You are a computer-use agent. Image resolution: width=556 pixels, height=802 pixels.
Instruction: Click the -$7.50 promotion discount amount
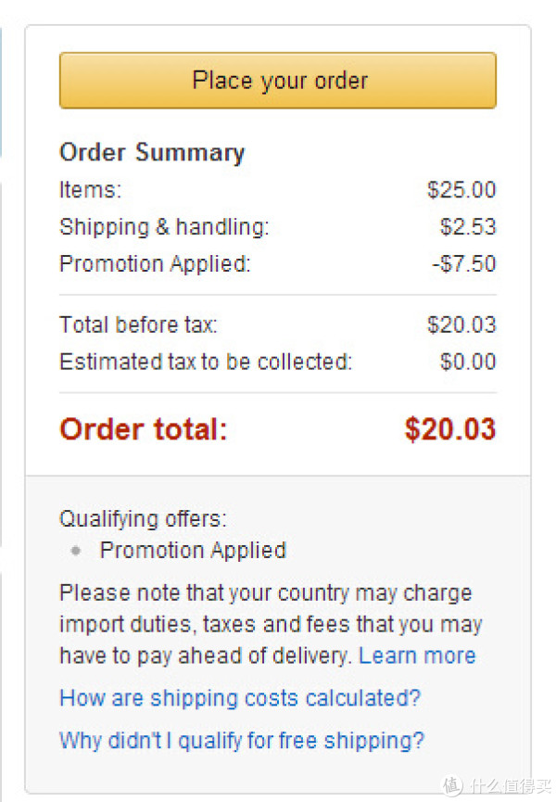pos(464,264)
